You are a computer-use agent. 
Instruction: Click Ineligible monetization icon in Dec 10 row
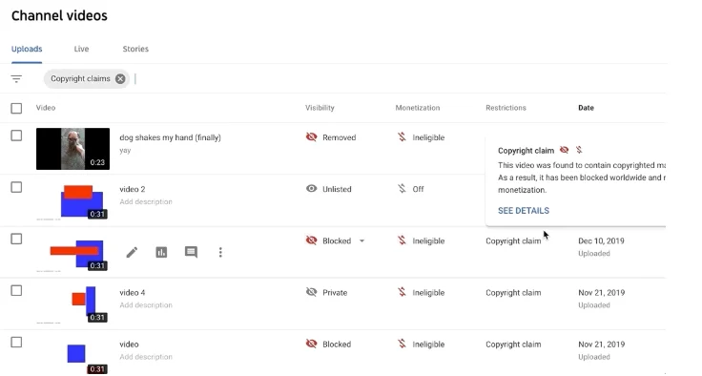(x=402, y=240)
